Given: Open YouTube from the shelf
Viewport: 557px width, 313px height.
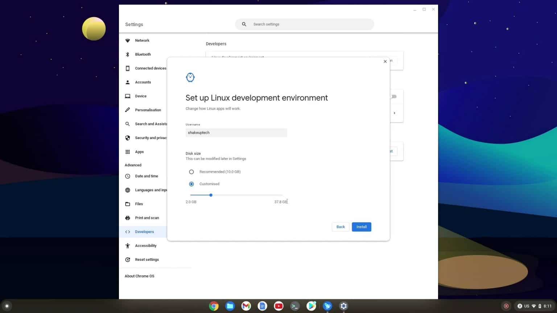Looking at the screenshot, I should 278,306.
